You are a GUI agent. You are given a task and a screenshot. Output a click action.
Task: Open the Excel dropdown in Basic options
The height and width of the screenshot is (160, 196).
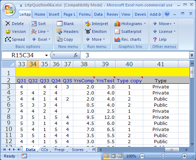point(50,39)
